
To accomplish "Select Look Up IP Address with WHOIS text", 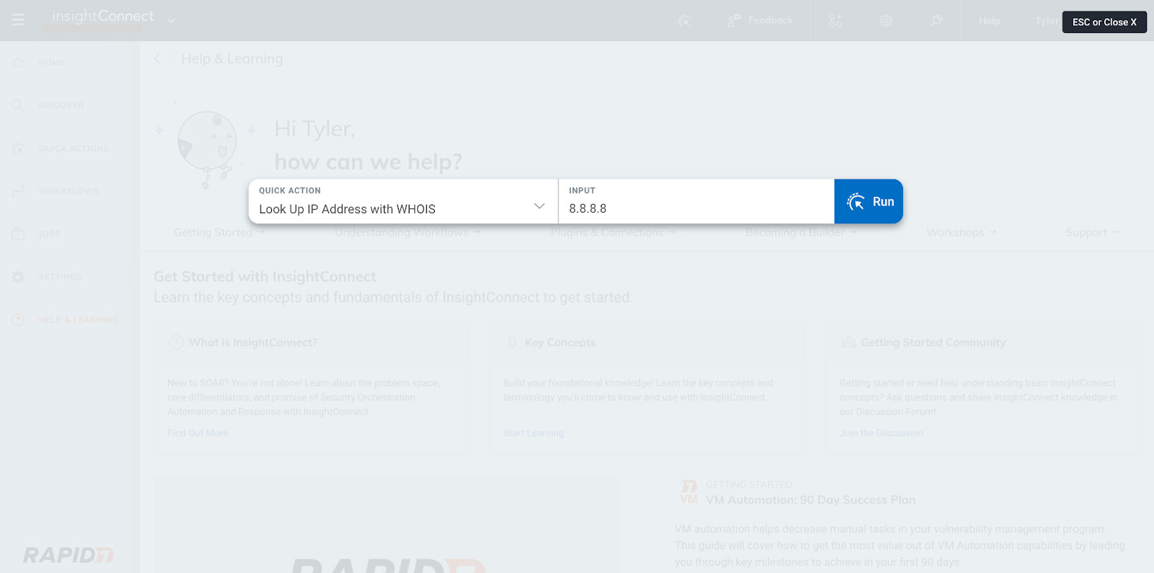I will point(347,209).
